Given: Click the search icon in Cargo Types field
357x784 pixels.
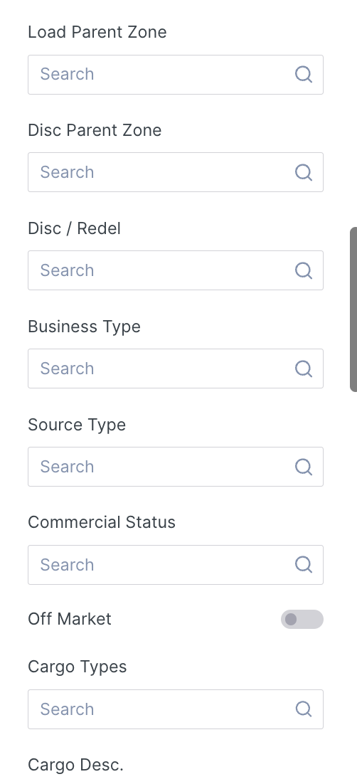Looking at the screenshot, I should tap(304, 709).
